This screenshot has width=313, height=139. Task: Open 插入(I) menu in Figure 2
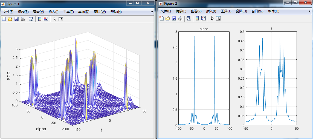(x=211, y=11)
